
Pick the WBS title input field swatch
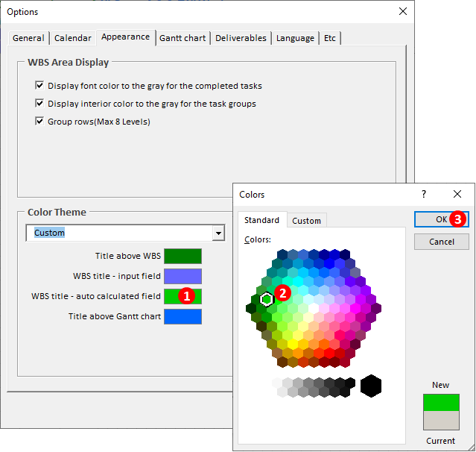click(x=183, y=276)
